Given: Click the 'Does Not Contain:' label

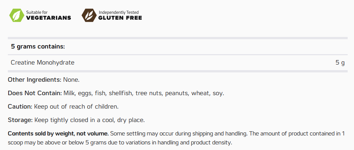Looking at the screenshot, I should click(x=35, y=93).
